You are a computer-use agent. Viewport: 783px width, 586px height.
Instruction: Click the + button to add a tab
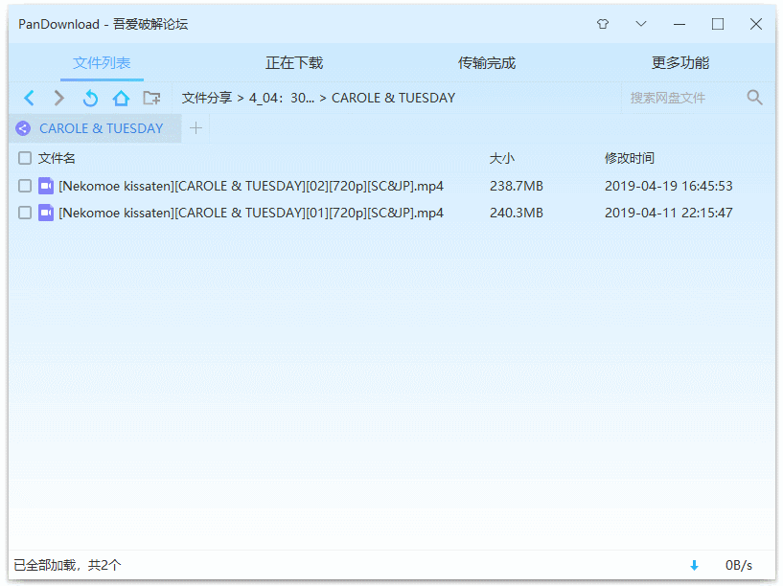point(196,127)
